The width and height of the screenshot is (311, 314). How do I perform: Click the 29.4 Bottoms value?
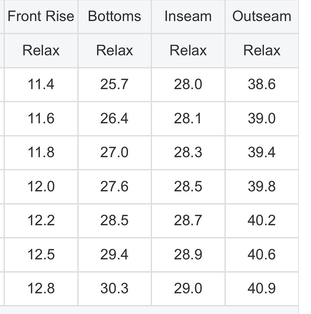[115, 255]
